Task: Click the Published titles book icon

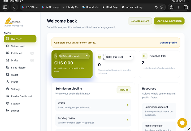Action: pos(145,56)
